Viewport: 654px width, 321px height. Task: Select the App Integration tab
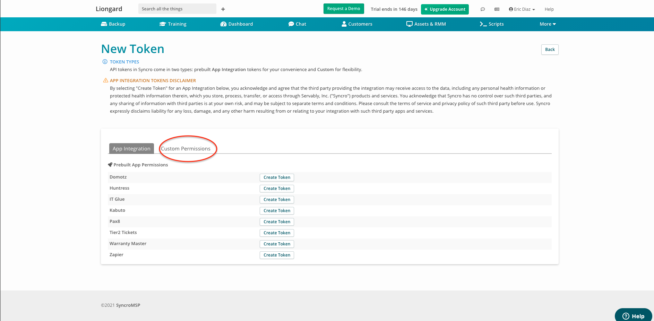(x=131, y=148)
